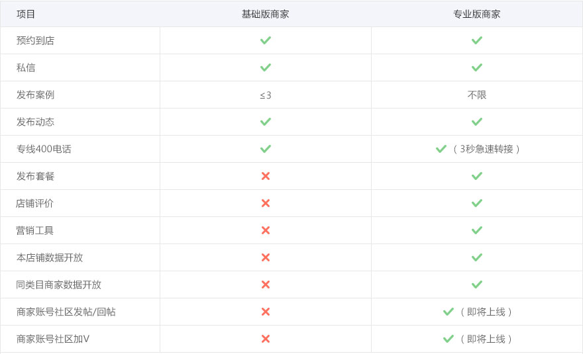
Task: Click the 专线400电话 row label
Action: point(44,149)
